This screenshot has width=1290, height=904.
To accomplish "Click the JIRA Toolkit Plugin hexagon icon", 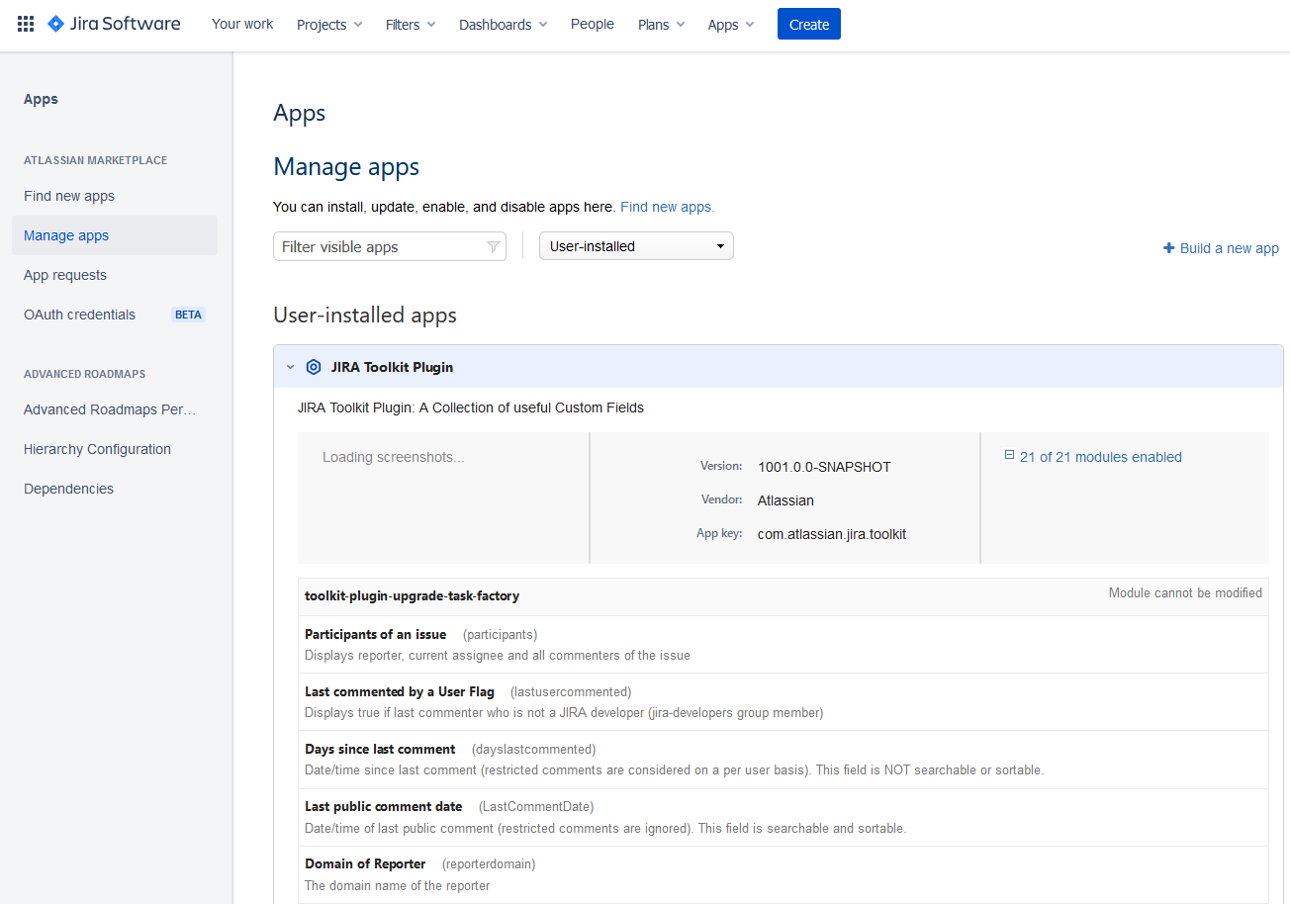I will (314, 367).
